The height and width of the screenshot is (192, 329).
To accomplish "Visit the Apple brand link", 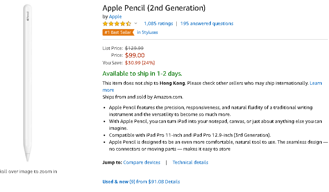I will tap(115, 16).
